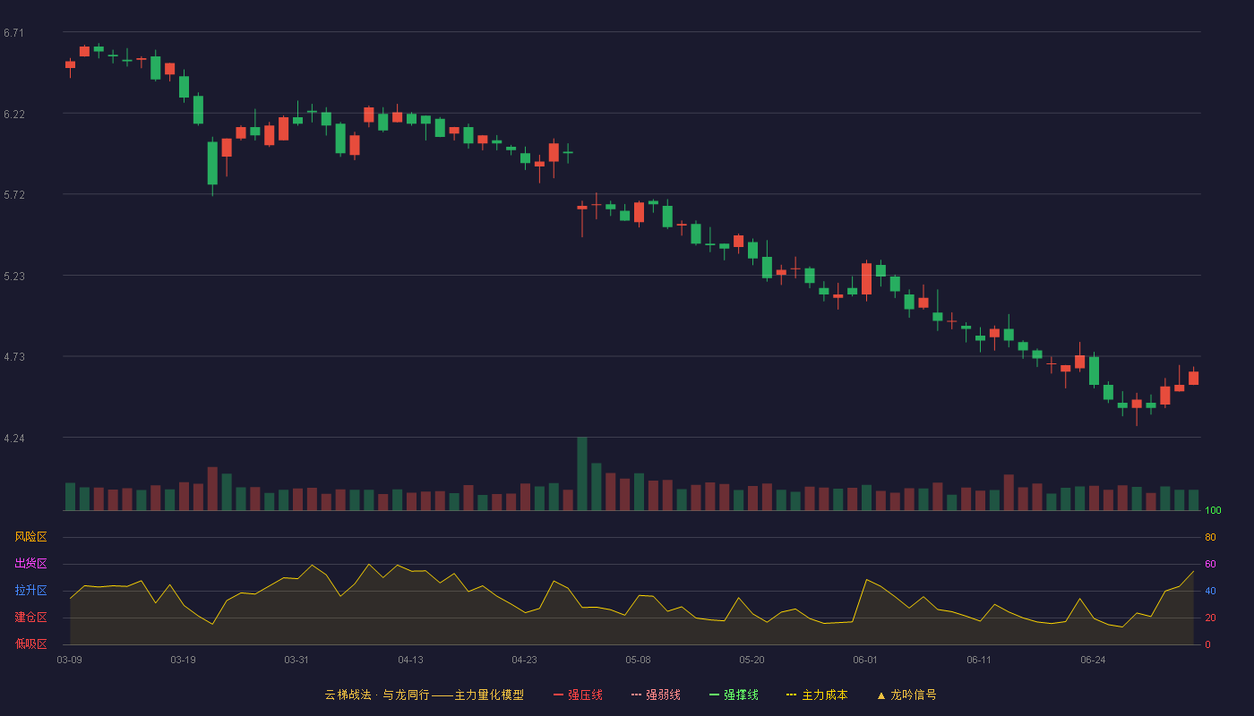Viewport: 1254px width, 716px height.
Task: Toggle the 强弱线 legend series
Action: (656, 695)
